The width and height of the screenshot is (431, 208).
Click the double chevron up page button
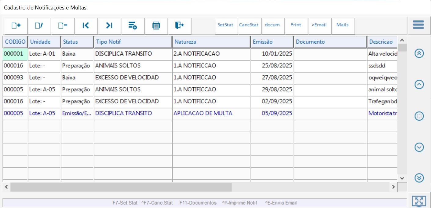pos(419,53)
